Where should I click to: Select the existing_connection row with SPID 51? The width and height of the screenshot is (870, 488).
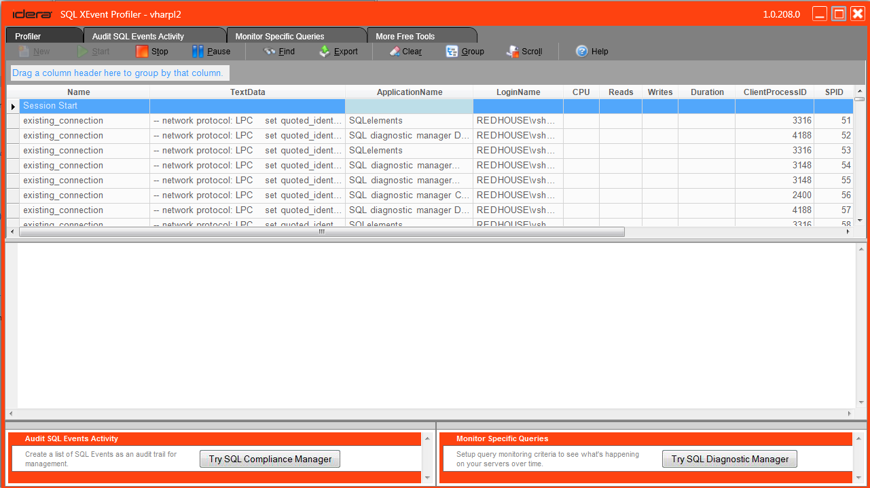(x=430, y=121)
